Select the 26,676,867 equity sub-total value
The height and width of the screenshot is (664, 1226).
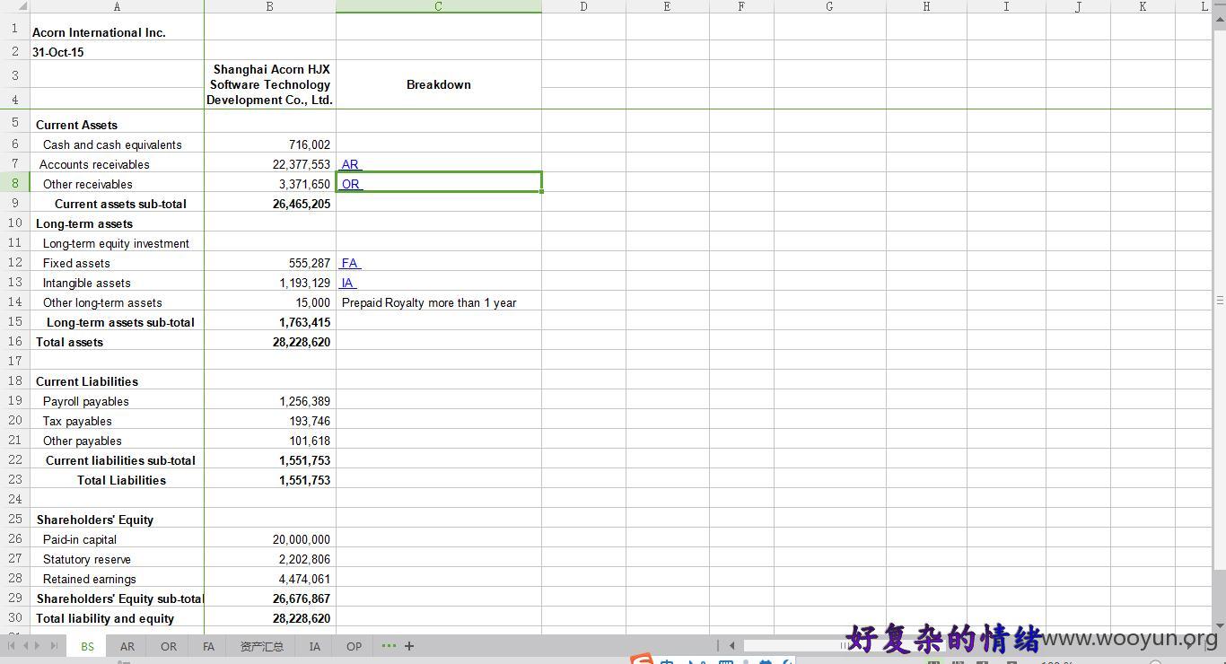tap(270, 598)
